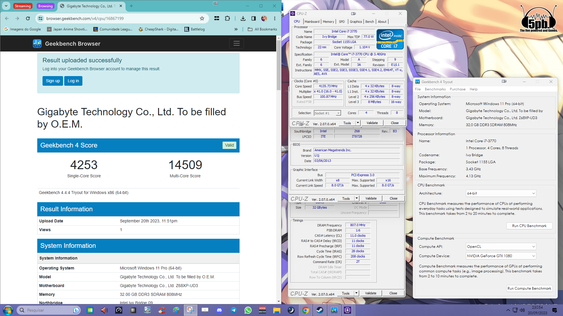Click Validate in the top CPU-Z window
Screen dimensions: 563x316
click(372, 123)
